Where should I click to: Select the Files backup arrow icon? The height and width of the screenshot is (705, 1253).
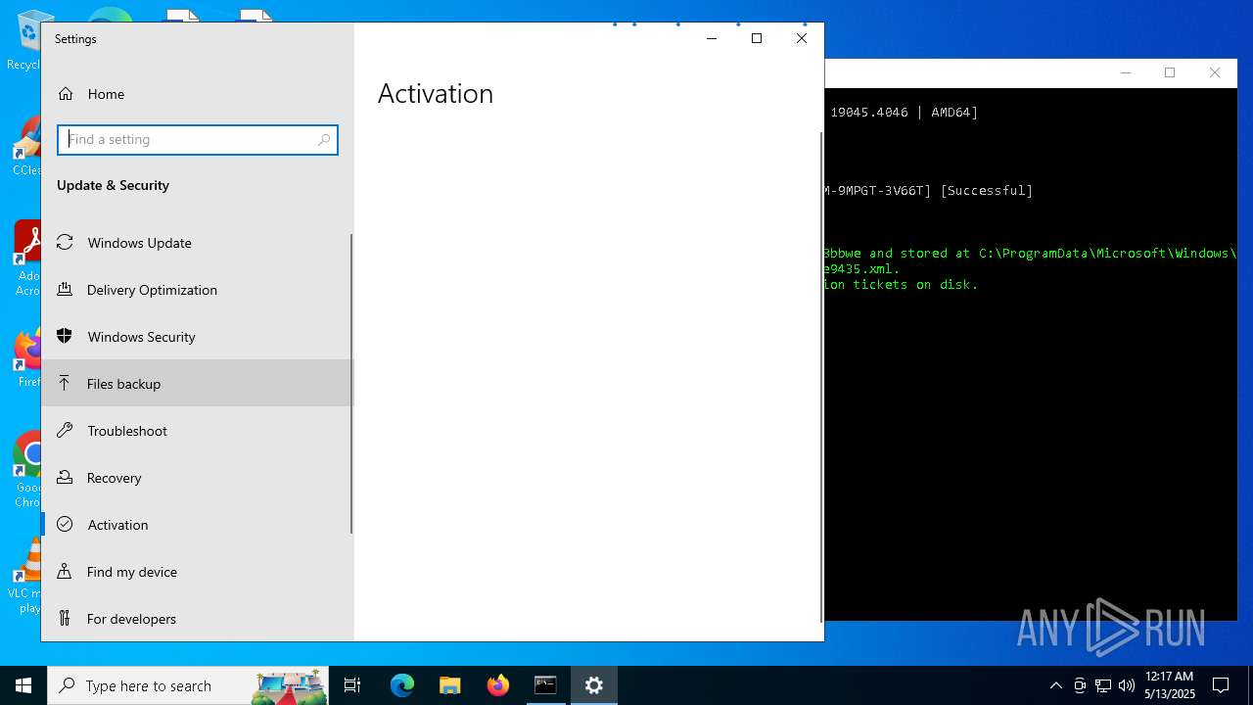[x=66, y=384]
